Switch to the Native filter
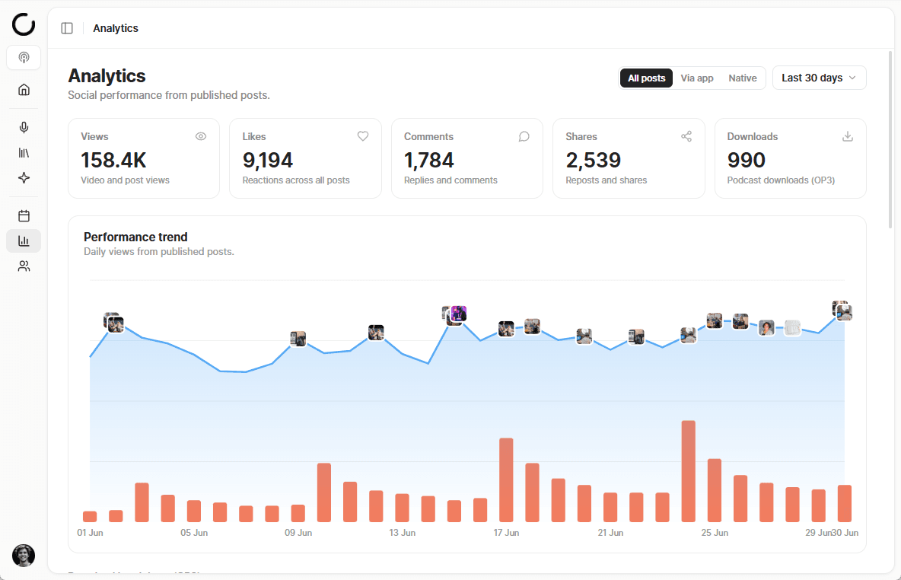Viewport: 901px width, 580px height. [743, 78]
